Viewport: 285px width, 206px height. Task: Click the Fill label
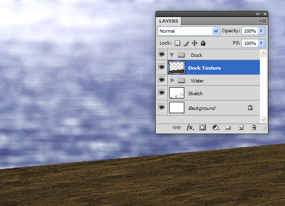(x=236, y=43)
